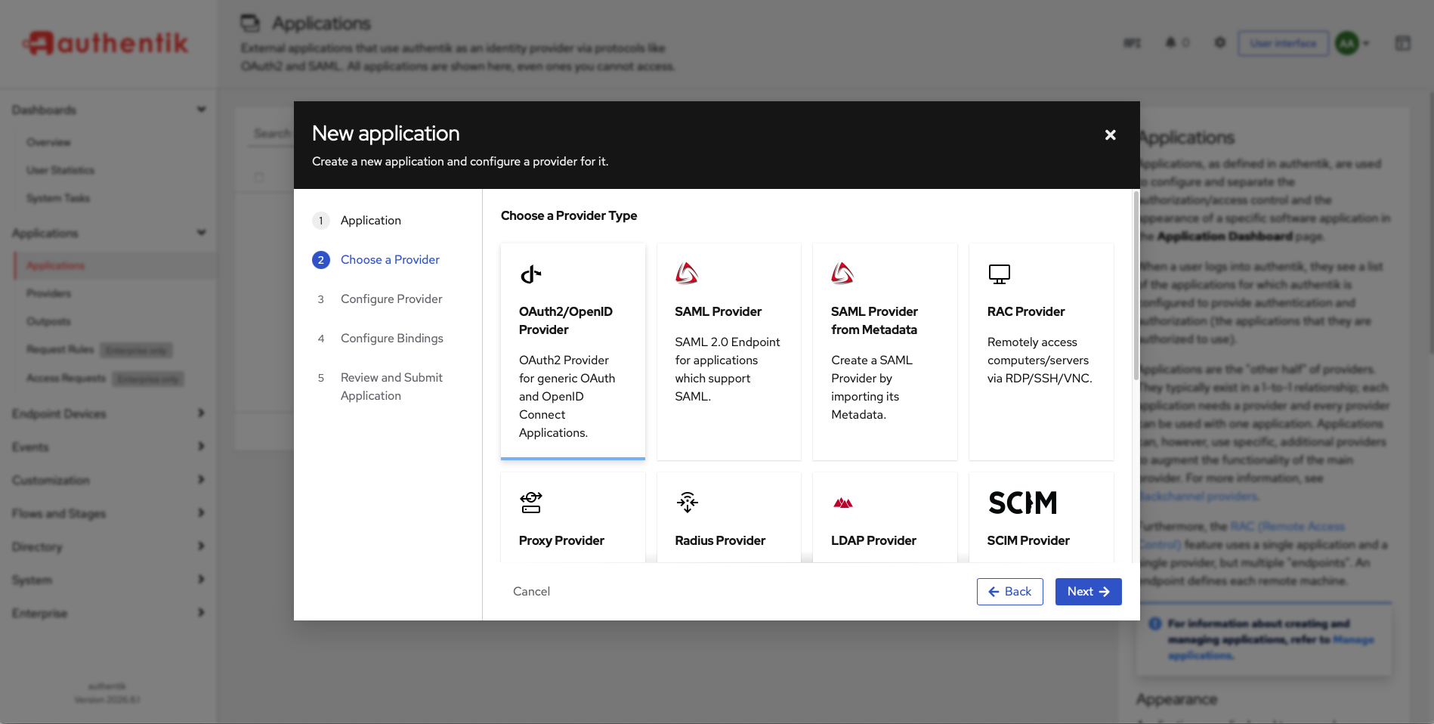Click the Back button
Screen dimensions: 1434x724
(x=1009, y=592)
